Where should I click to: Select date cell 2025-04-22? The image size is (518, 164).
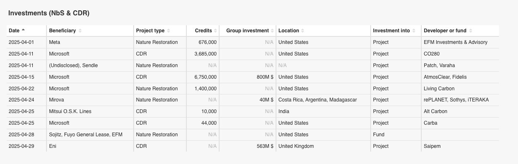click(27, 89)
